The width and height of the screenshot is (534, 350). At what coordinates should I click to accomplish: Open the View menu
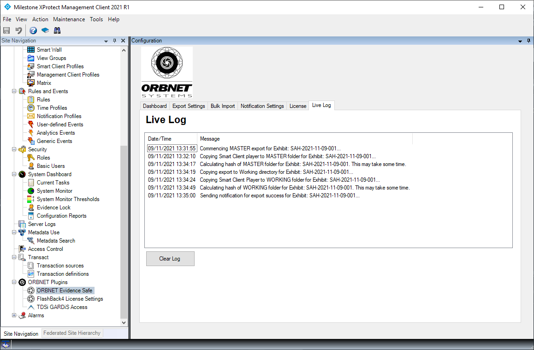(x=22, y=19)
